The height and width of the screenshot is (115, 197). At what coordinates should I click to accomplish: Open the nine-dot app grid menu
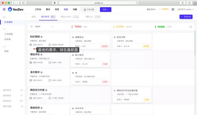click(4, 9)
